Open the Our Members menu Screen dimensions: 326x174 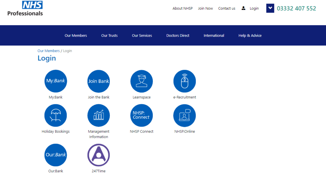(76, 36)
